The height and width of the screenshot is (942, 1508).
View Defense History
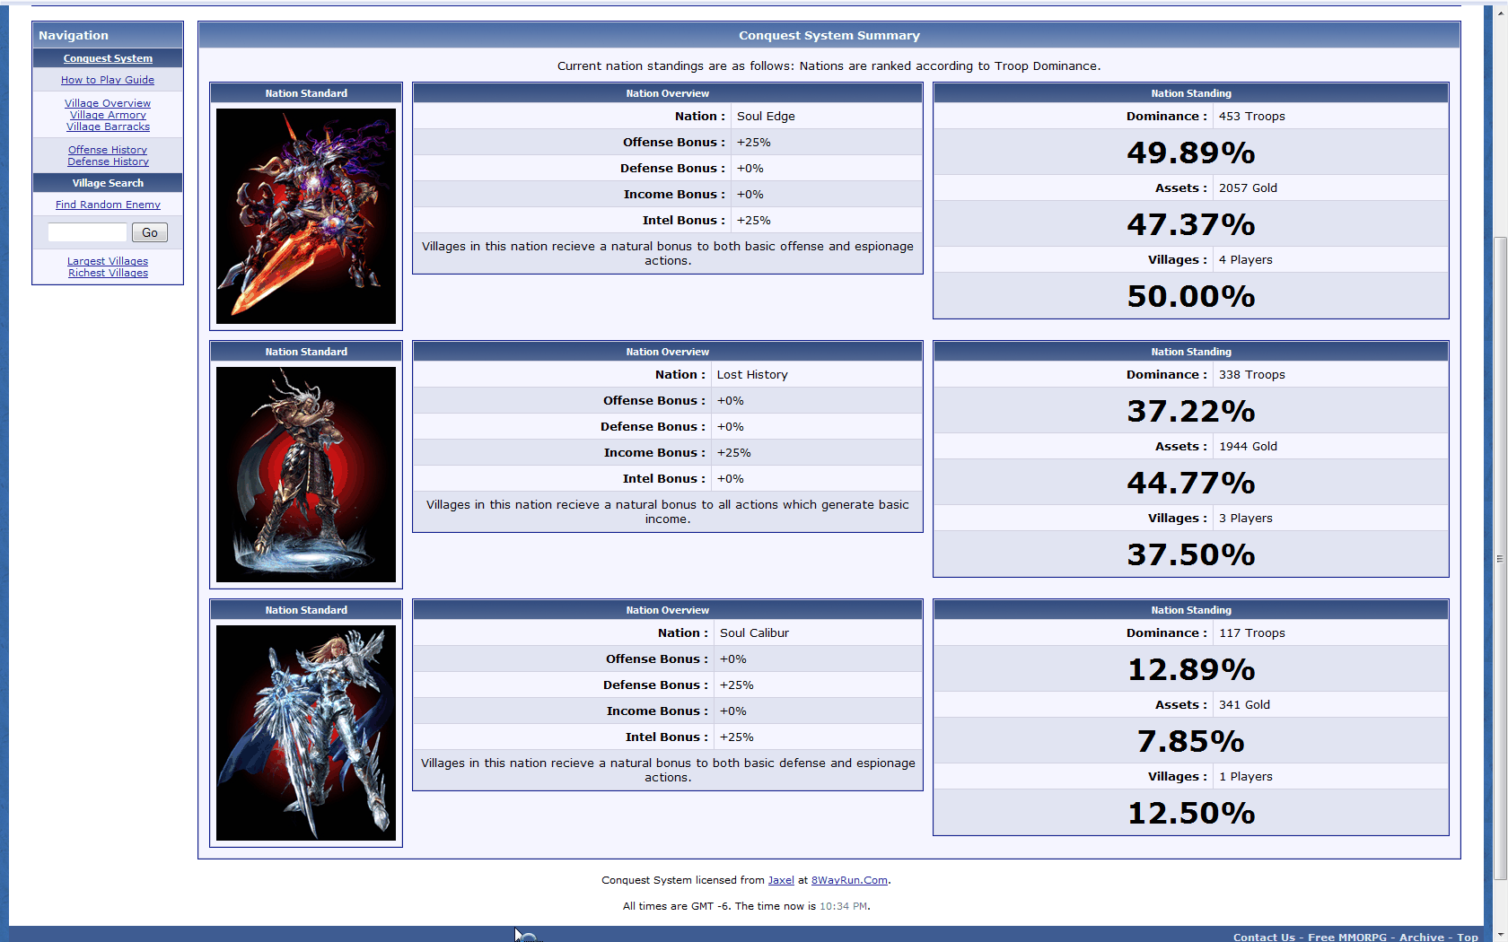[x=108, y=161]
